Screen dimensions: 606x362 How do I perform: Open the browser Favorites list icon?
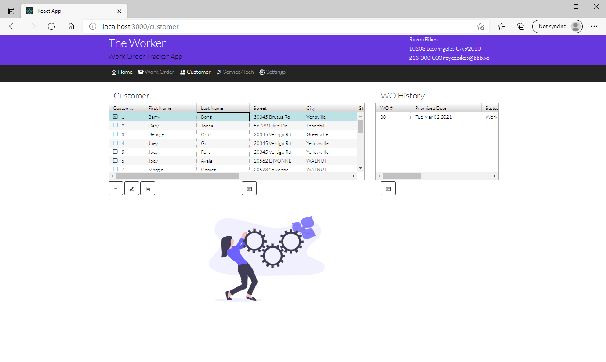pyautogui.click(x=501, y=26)
